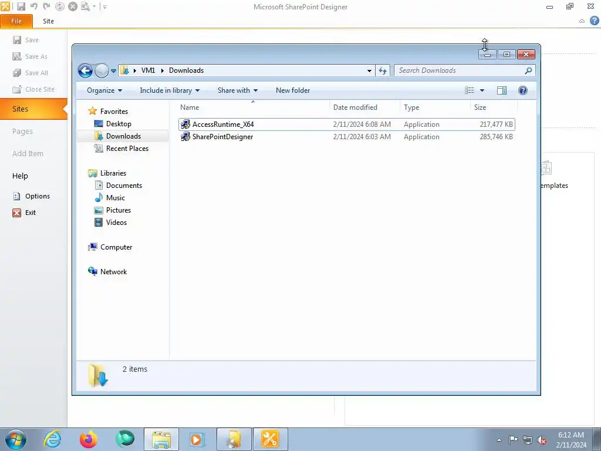Open the File tab
The width and height of the screenshot is (601, 451).
click(x=16, y=21)
